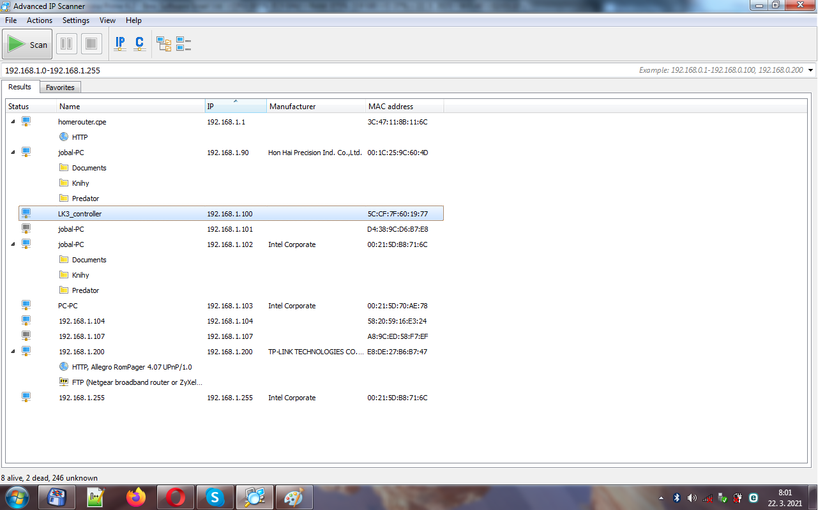Click the HTTP globe icon under homerouter.cpe

64,137
